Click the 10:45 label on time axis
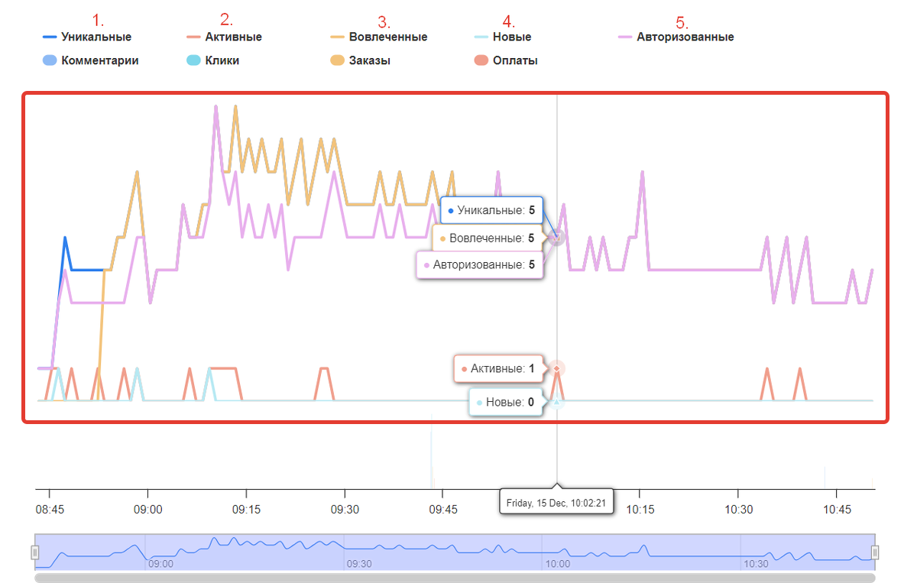Screen dimensions: 917x583 [x=837, y=508]
